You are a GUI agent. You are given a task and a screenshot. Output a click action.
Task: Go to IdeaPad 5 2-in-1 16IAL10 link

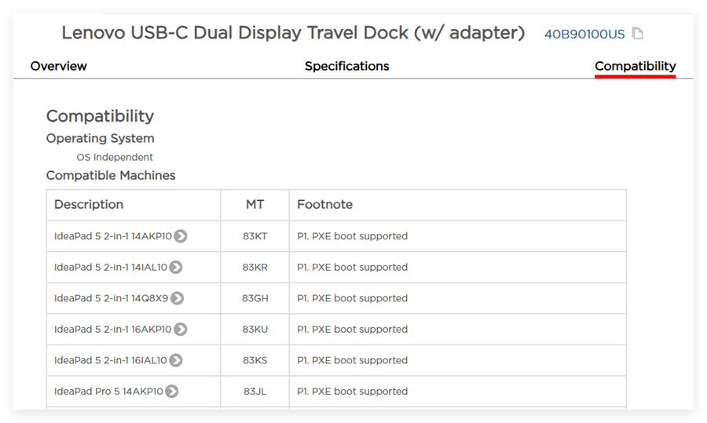click(x=110, y=360)
